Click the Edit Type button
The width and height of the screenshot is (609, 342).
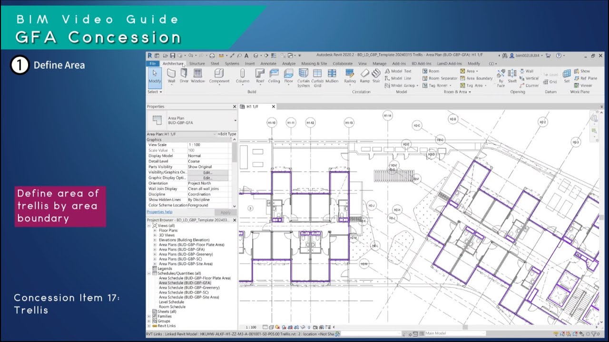(x=226, y=134)
